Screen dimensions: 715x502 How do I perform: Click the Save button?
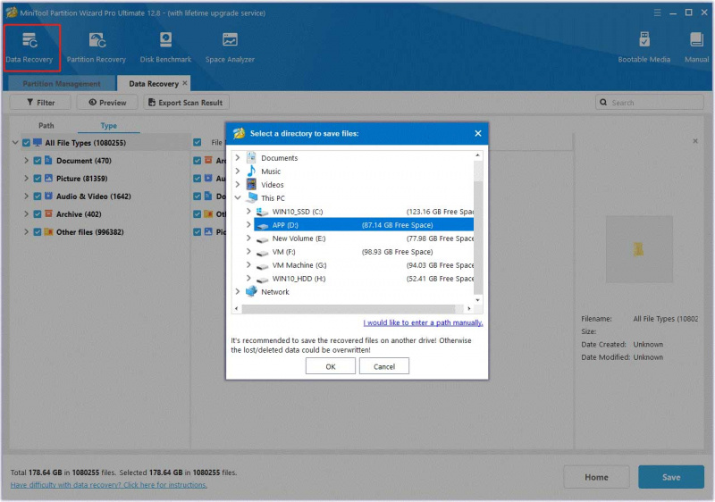[x=671, y=477]
